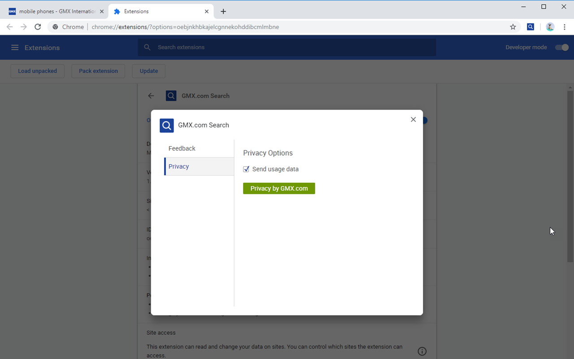Close the Extensions browser tab

207,12
